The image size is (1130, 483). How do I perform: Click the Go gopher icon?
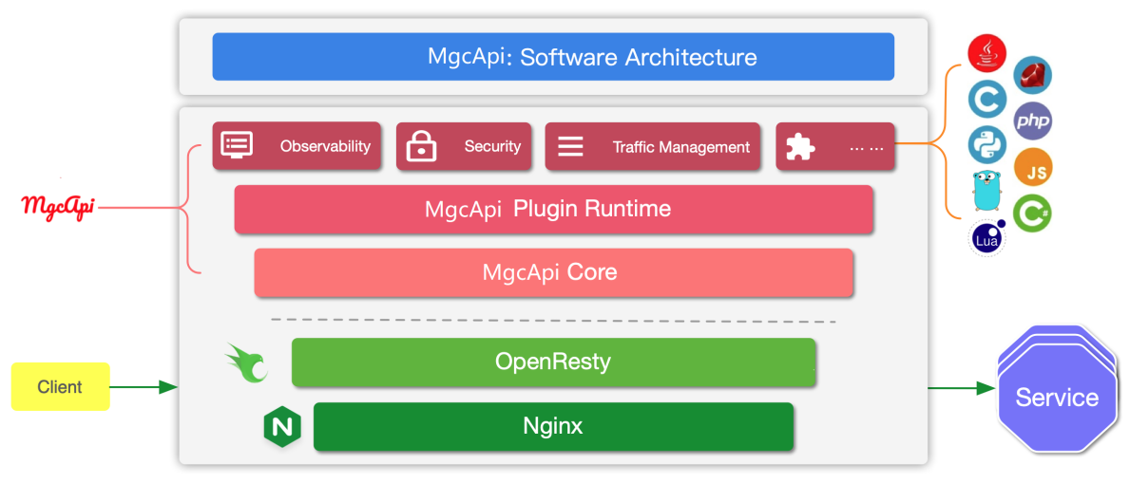click(x=986, y=191)
